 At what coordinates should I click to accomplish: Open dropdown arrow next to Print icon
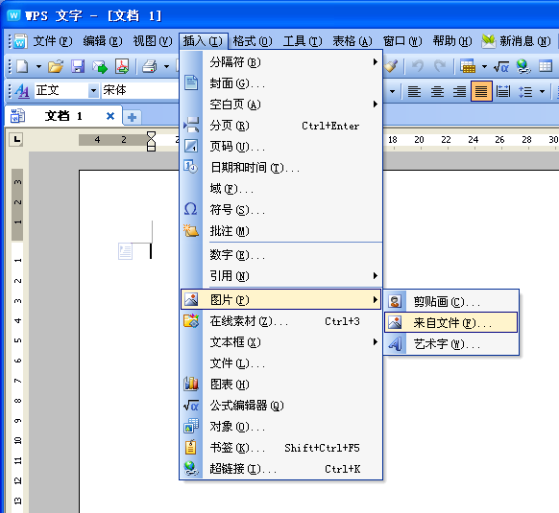pyautogui.click(x=166, y=66)
